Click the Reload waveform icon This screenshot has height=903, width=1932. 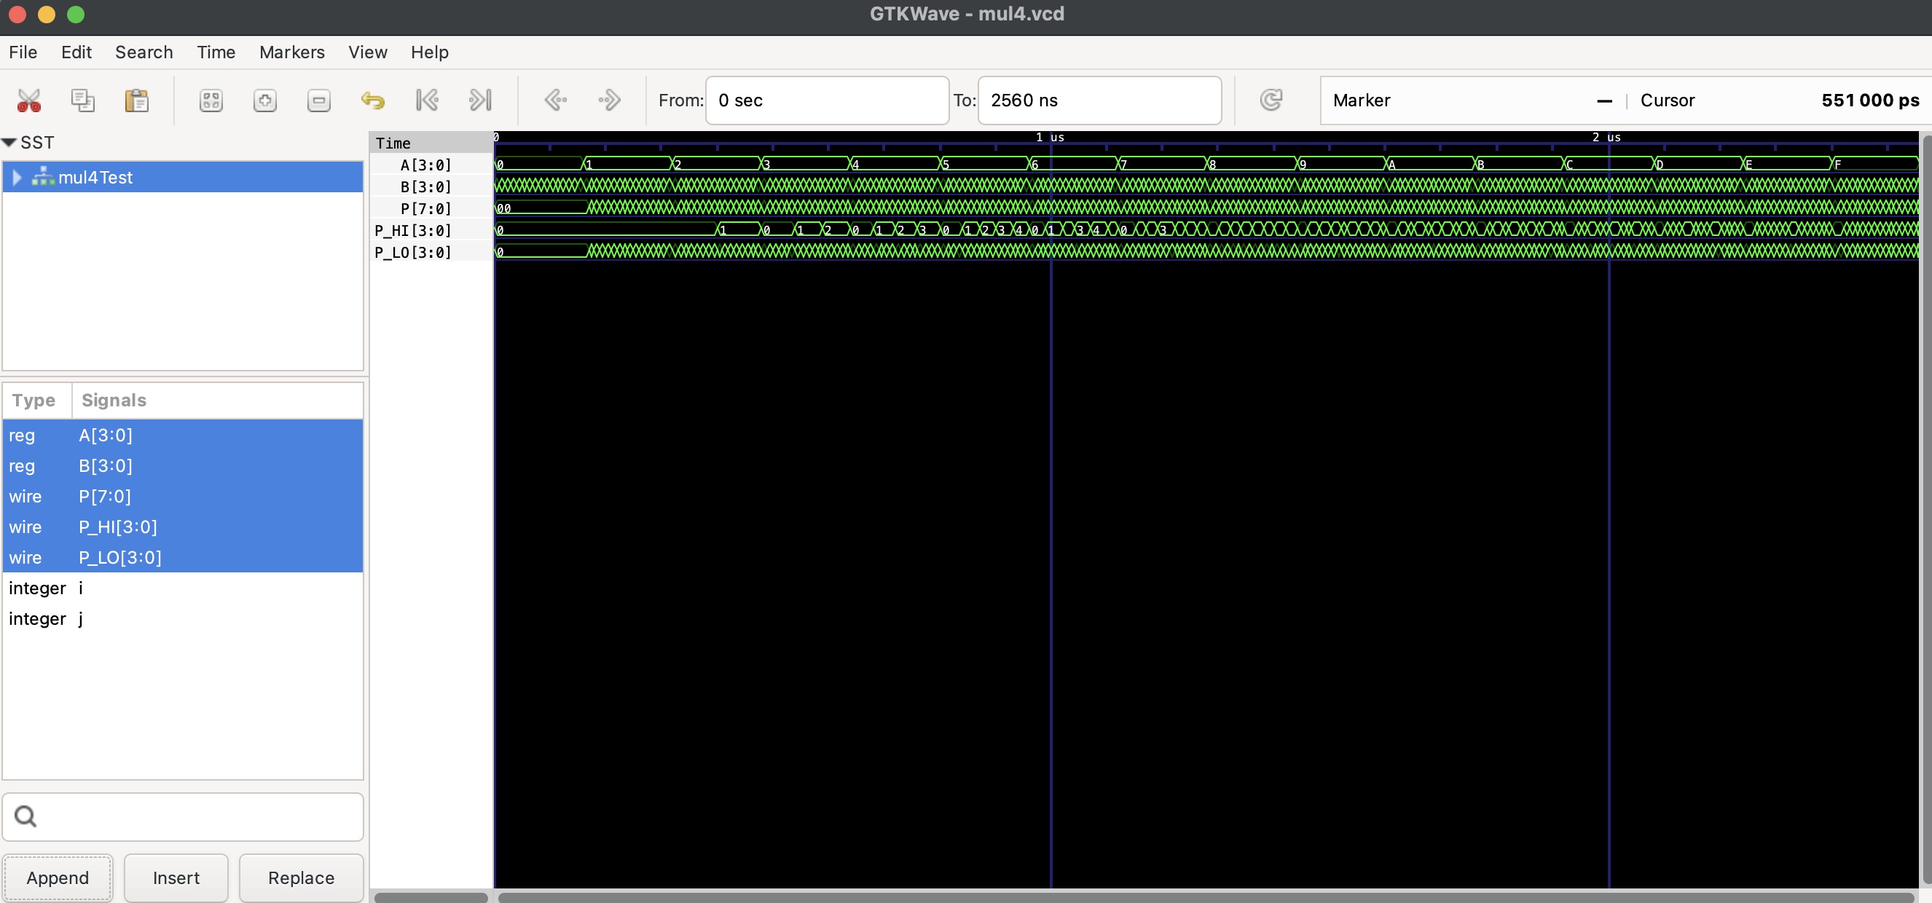pos(1271,100)
